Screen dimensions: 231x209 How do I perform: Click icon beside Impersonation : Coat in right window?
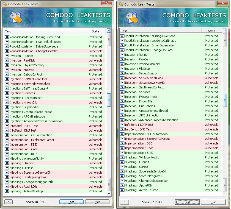[122, 148]
